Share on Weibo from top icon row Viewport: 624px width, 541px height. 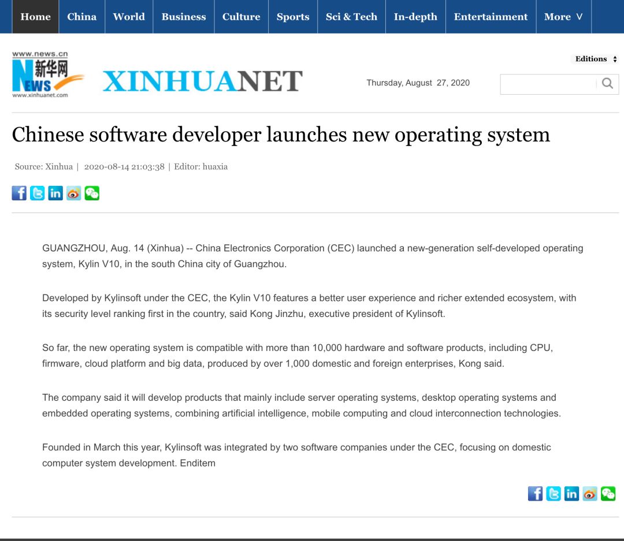tap(73, 193)
